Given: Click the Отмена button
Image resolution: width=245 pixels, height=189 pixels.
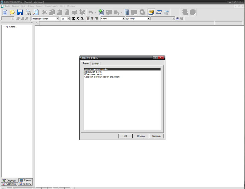Looking at the screenshot, I should click(141, 136).
